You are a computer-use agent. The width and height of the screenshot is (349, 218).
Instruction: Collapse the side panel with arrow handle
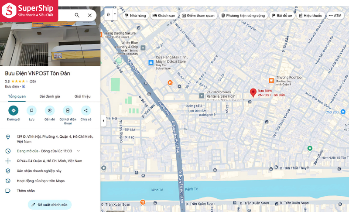click(103, 121)
